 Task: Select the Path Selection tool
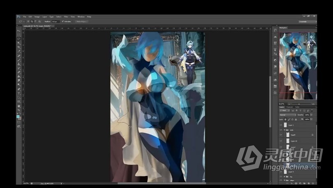(x=18, y=97)
